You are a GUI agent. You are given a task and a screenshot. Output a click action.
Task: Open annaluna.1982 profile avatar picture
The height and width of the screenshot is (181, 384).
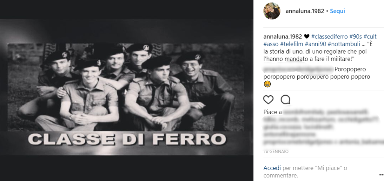point(272,11)
